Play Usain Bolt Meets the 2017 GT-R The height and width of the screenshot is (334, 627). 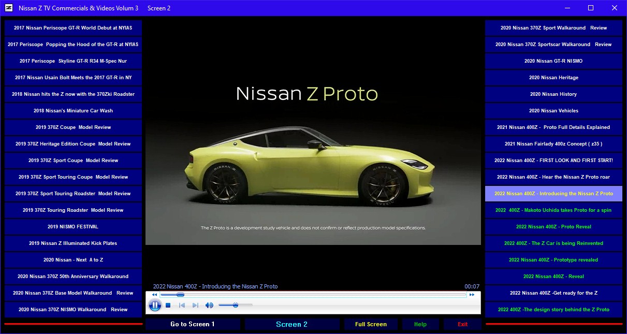tap(73, 78)
